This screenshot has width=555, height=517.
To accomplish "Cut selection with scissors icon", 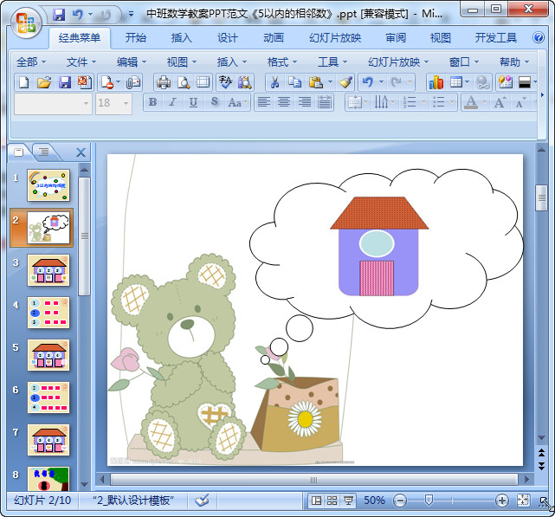I will click(274, 82).
